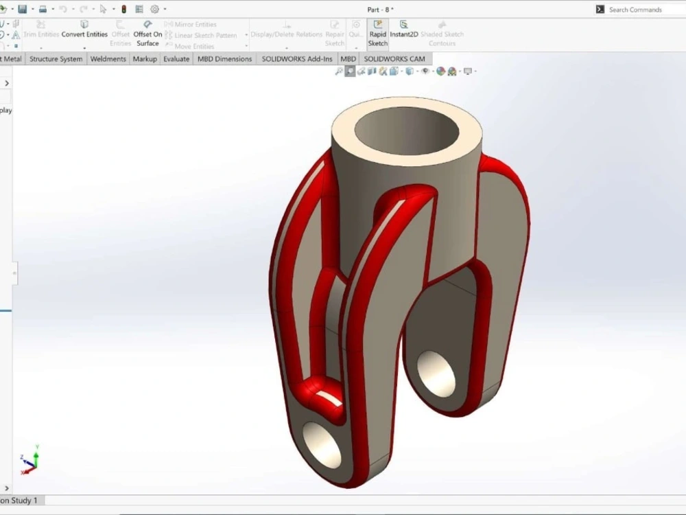Click Dynamic Annotation Views icon
Image resolution: width=686 pixels, height=515 pixels.
[383, 71]
